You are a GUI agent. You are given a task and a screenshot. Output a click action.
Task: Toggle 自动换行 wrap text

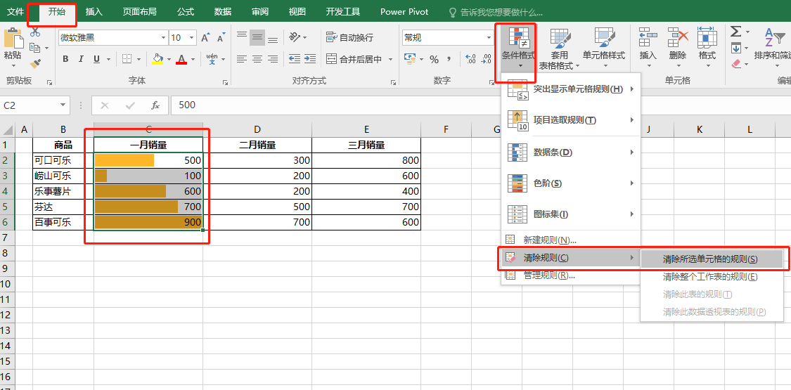(349, 37)
